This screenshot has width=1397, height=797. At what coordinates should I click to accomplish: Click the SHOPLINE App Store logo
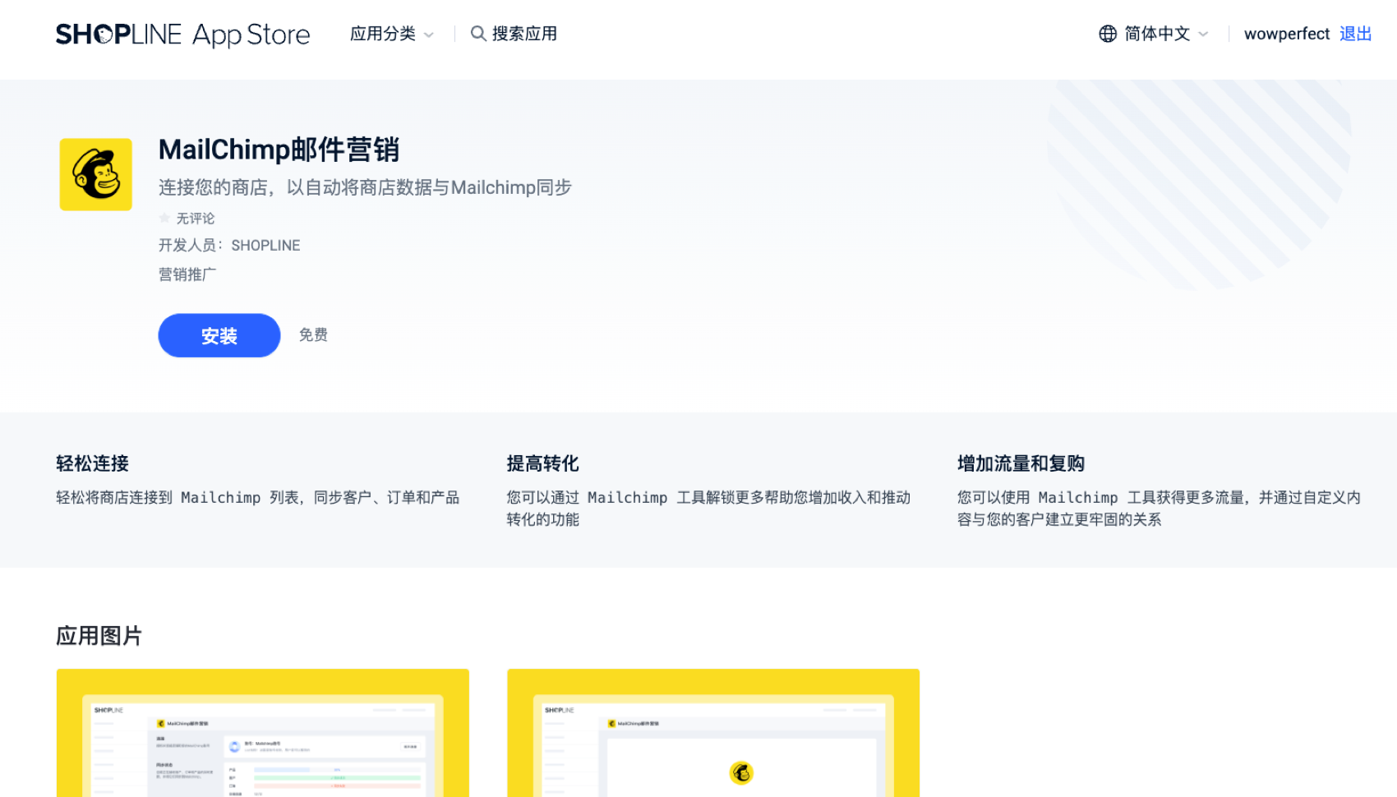(x=182, y=35)
